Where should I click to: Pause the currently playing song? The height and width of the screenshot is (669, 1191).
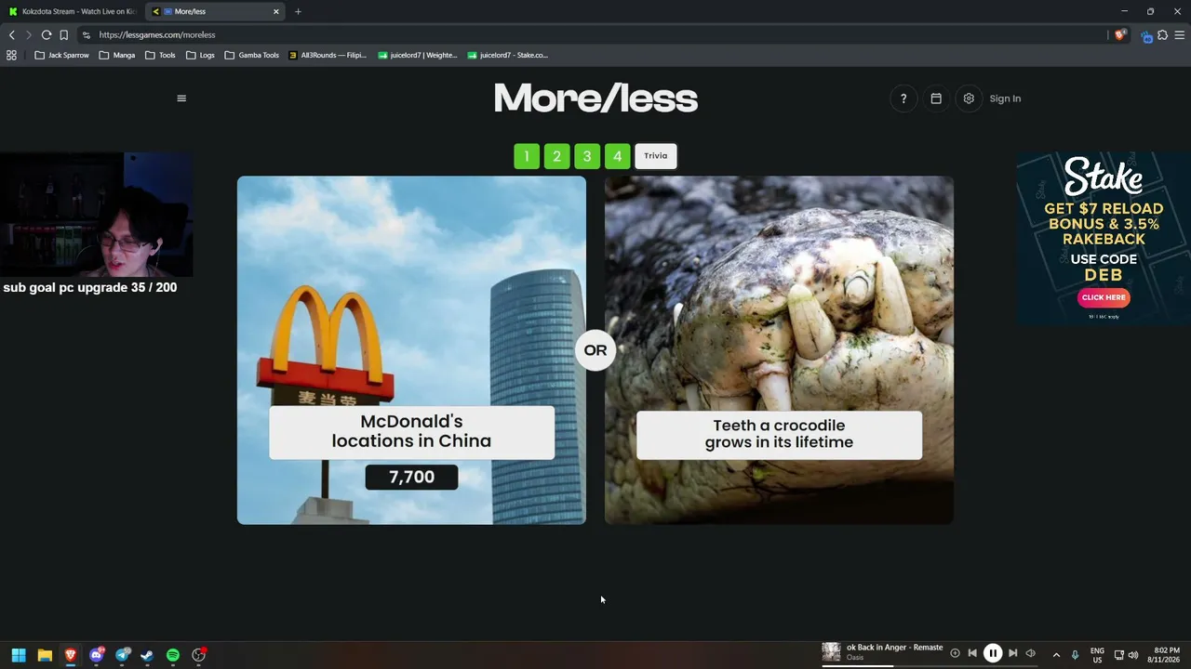993,653
